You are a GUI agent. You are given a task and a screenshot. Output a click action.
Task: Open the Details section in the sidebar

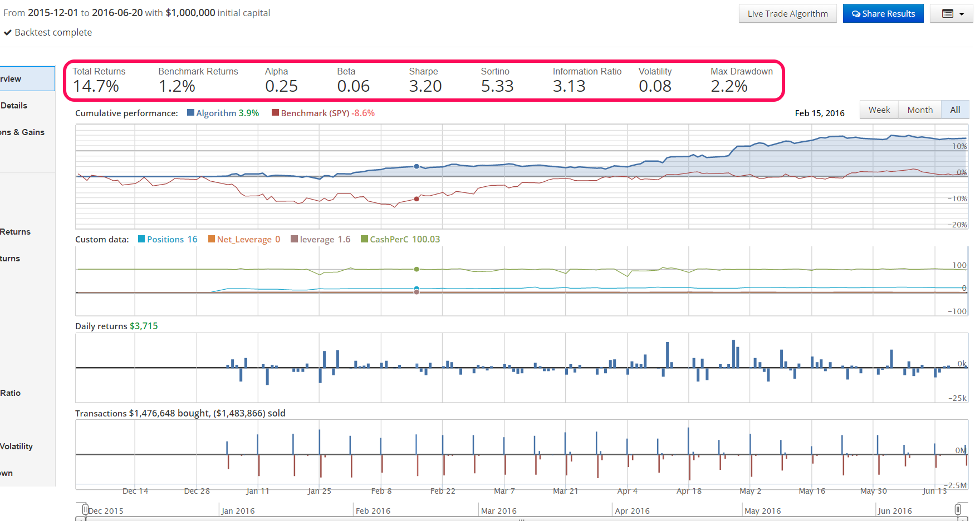(15, 105)
